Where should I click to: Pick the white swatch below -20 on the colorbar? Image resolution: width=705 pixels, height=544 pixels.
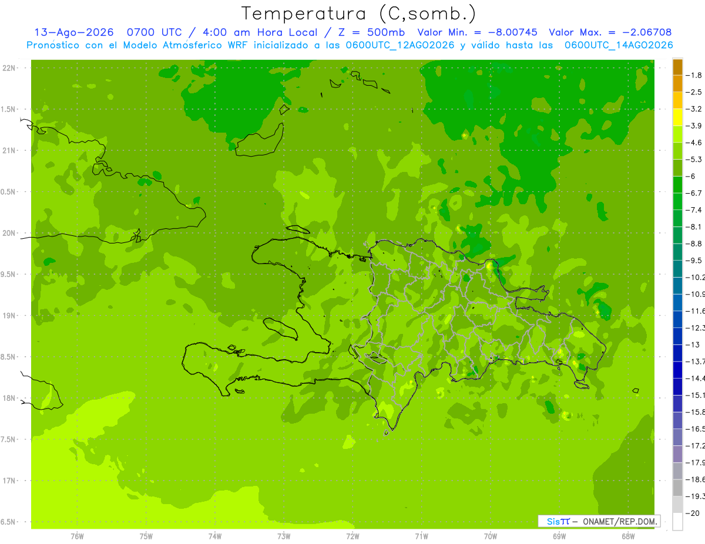pyautogui.click(x=677, y=521)
